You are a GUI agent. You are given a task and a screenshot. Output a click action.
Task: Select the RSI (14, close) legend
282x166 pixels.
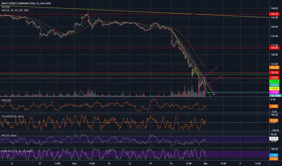tap(9, 136)
